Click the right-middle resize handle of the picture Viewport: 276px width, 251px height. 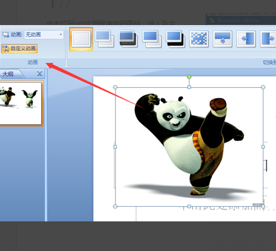[x=263, y=147]
